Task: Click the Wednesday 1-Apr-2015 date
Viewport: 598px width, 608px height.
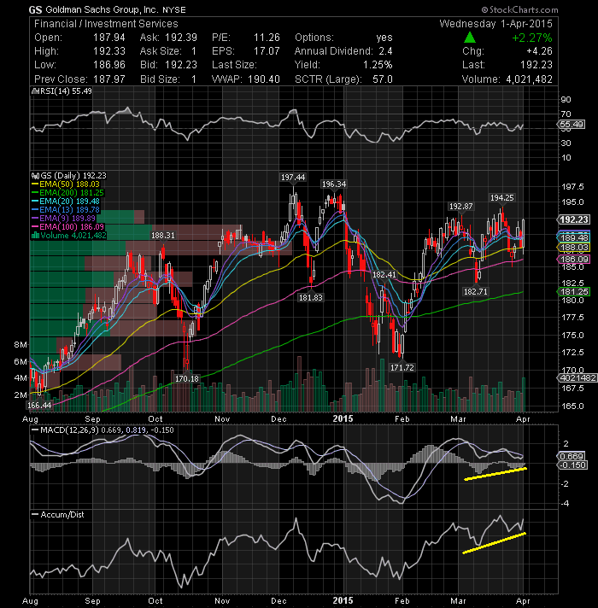Action: [x=495, y=24]
